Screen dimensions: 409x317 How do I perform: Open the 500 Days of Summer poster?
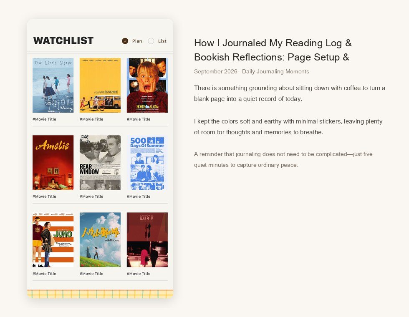pyautogui.click(x=147, y=162)
